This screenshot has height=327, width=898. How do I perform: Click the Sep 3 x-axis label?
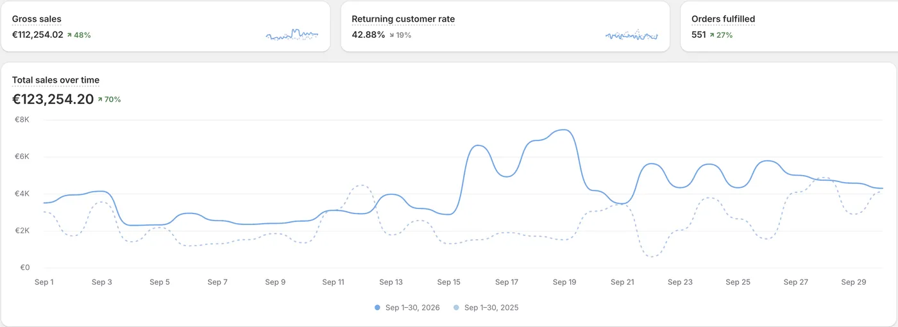[x=102, y=282]
